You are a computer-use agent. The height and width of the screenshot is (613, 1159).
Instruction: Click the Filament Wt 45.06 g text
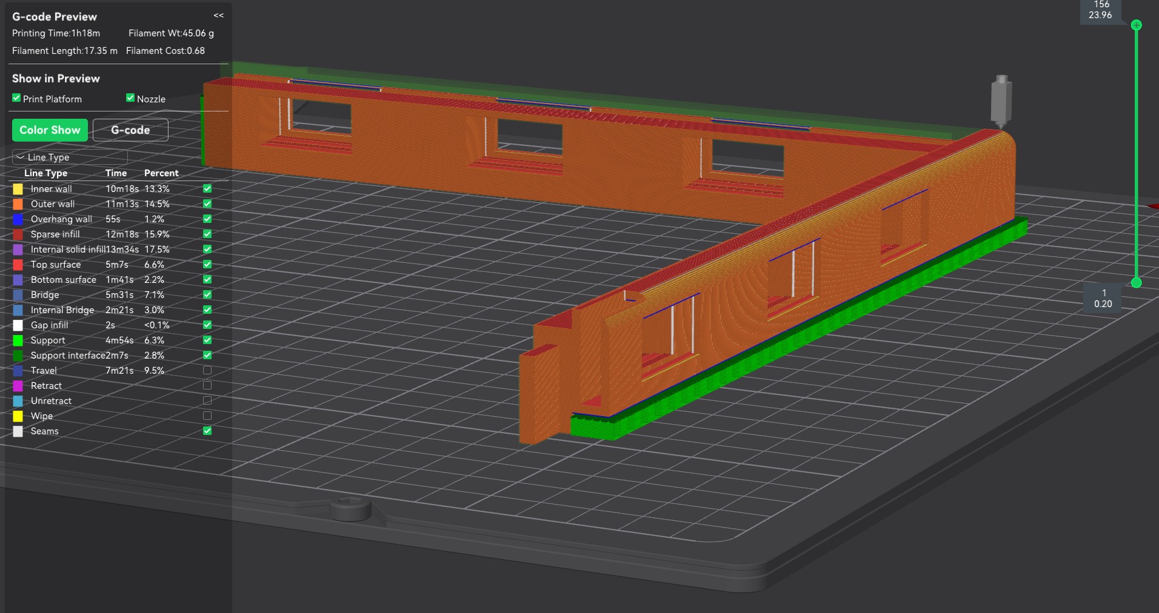point(171,33)
